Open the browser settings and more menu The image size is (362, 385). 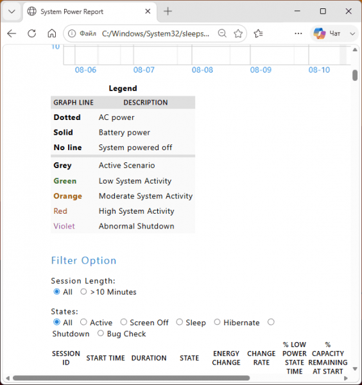(x=298, y=33)
